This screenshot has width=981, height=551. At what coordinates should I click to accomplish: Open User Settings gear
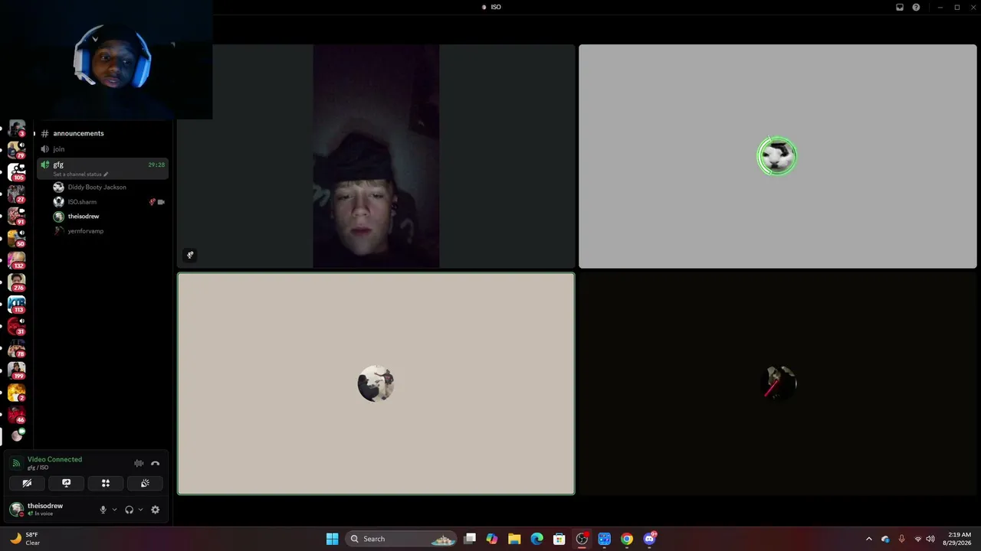point(155,510)
